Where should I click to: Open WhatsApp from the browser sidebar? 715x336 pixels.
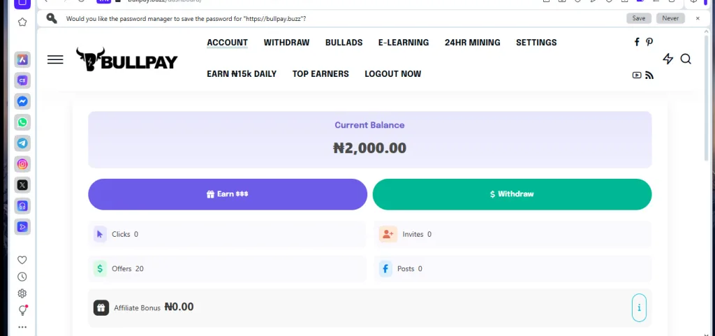(x=22, y=122)
